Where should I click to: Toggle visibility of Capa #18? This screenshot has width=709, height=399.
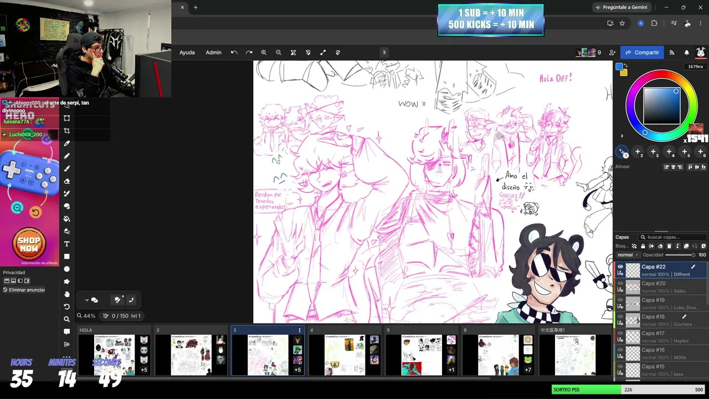620,316
